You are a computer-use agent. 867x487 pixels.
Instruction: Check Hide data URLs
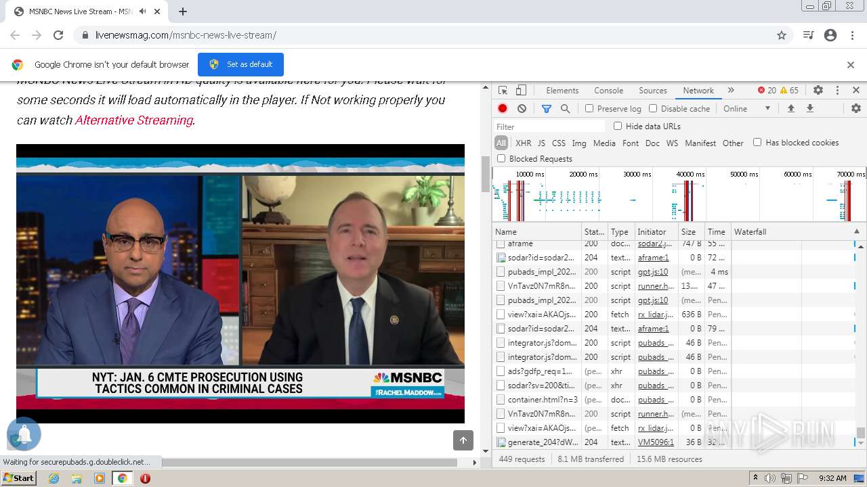tap(618, 126)
